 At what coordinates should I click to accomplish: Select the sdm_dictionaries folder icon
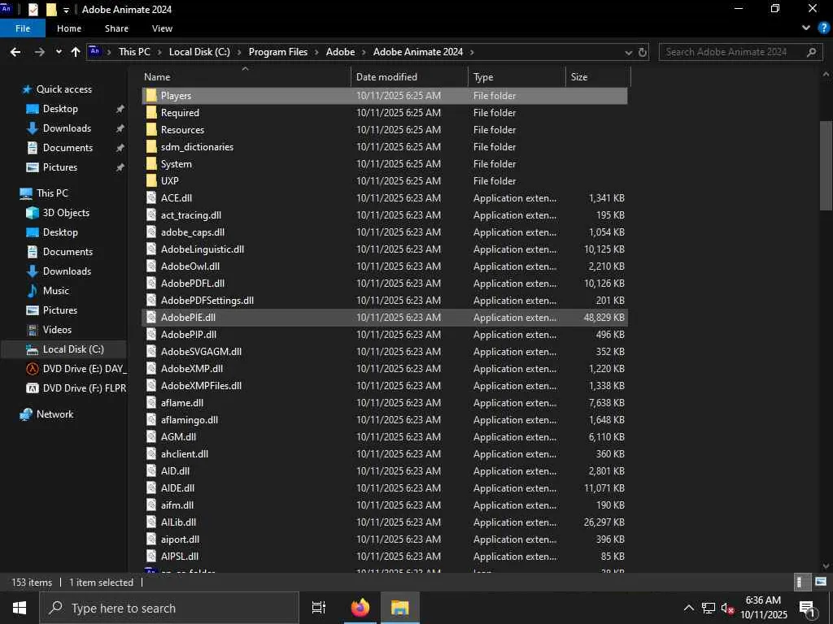click(151, 147)
